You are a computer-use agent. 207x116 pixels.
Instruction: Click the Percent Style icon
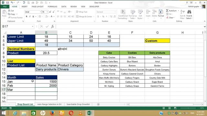[103, 16]
